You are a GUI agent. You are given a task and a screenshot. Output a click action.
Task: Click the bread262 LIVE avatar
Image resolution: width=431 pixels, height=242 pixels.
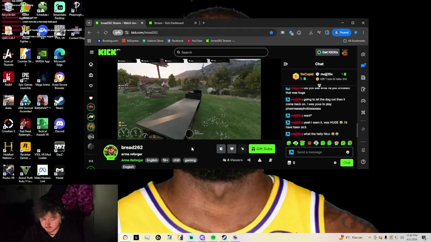(x=110, y=152)
